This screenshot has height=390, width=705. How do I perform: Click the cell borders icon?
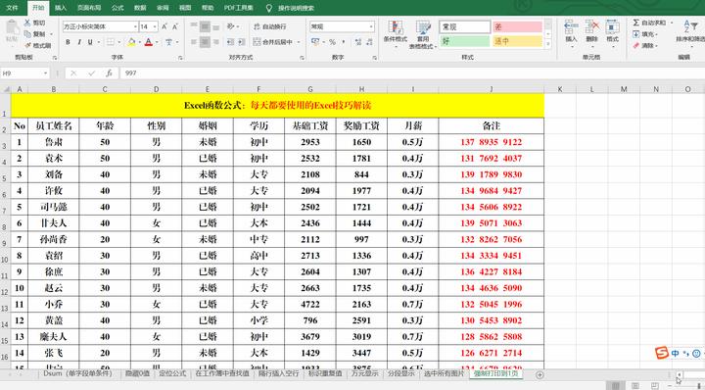(111, 42)
